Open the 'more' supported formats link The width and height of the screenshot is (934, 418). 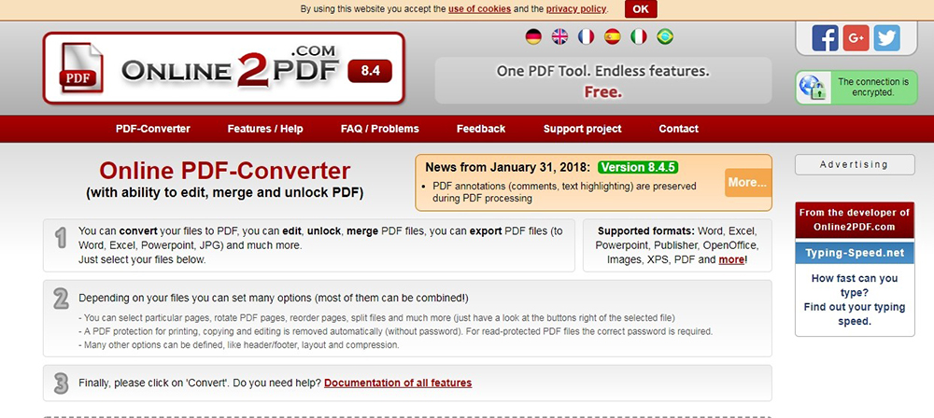(731, 259)
